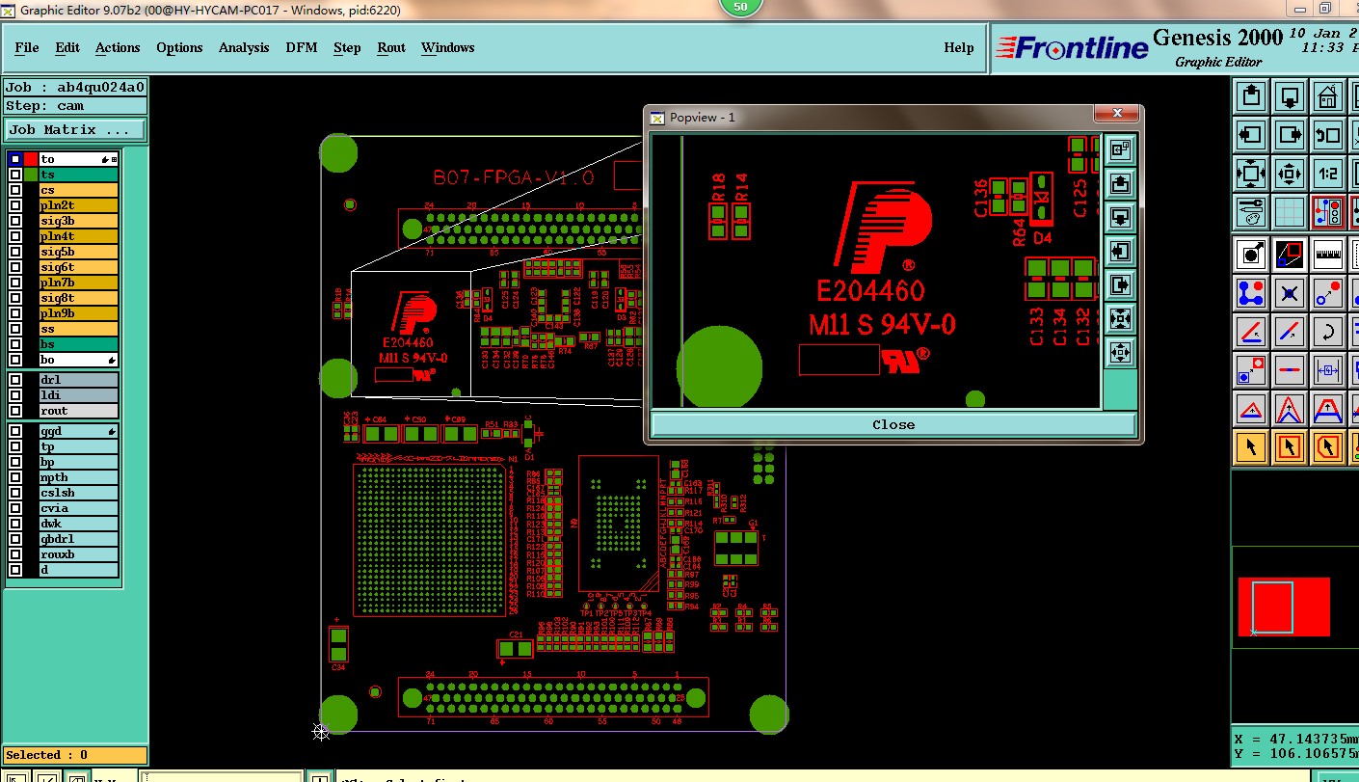Click the angle lines edit tool icon
Image resolution: width=1359 pixels, height=782 pixels.
(1251, 331)
